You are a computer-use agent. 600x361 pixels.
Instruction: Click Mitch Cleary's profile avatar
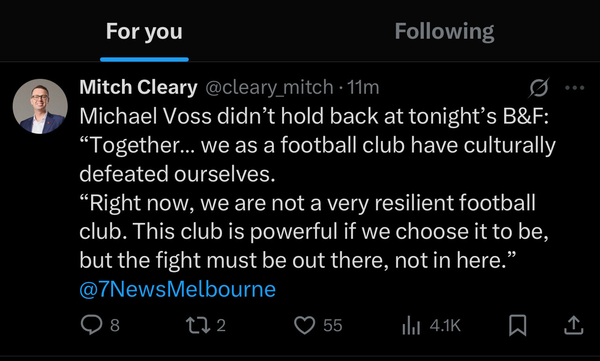coord(40,106)
